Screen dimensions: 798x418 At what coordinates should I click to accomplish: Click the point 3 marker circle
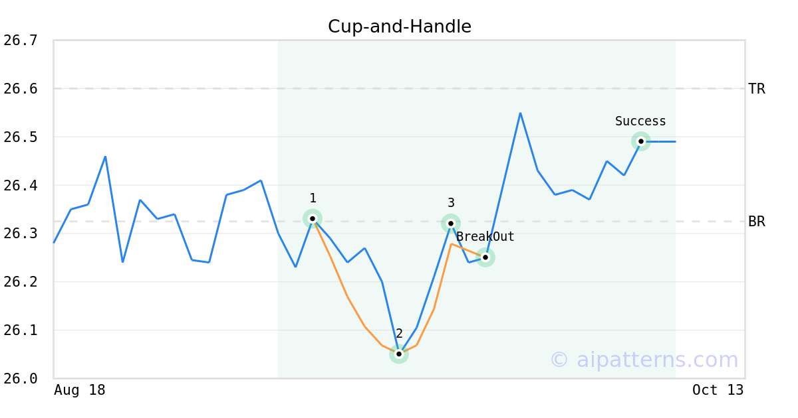(451, 224)
